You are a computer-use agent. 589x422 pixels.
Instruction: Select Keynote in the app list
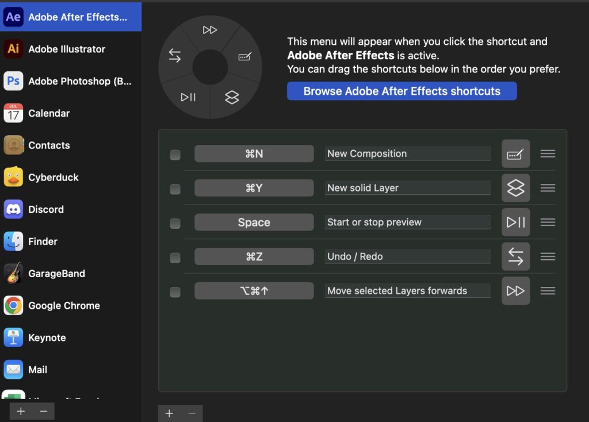click(71, 337)
